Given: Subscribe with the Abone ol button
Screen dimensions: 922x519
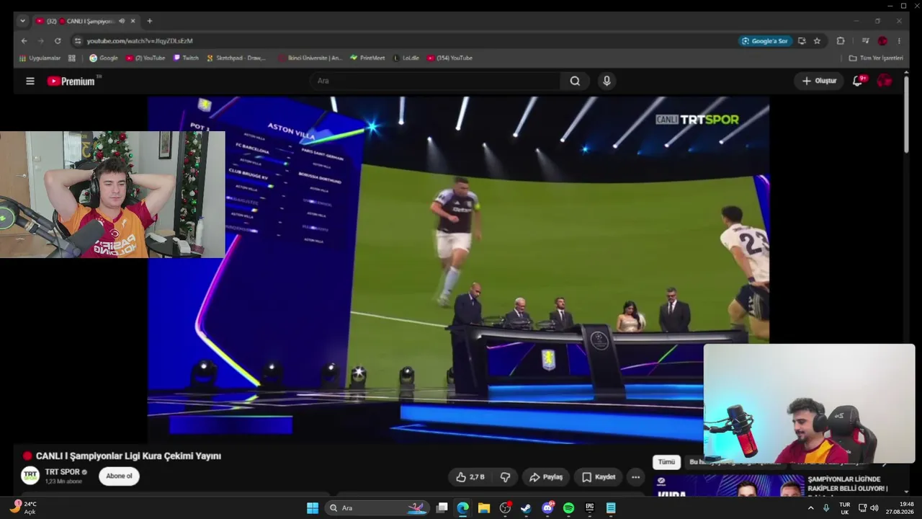Looking at the screenshot, I should pos(119,476).
